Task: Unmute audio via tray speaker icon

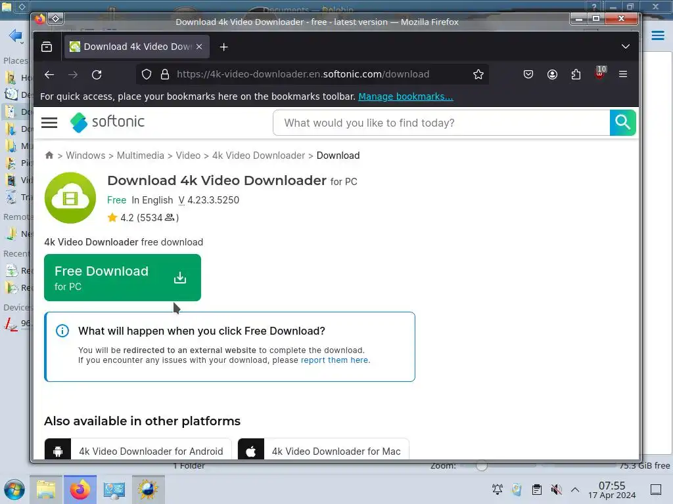Action: pyautogui.click(x=556, y=490)
